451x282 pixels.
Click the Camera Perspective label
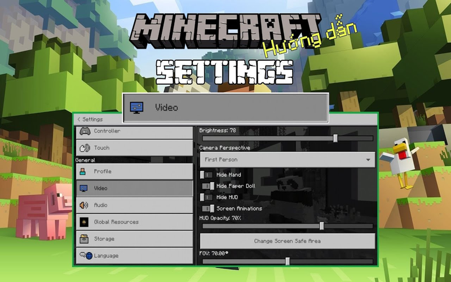pos(224,148)
